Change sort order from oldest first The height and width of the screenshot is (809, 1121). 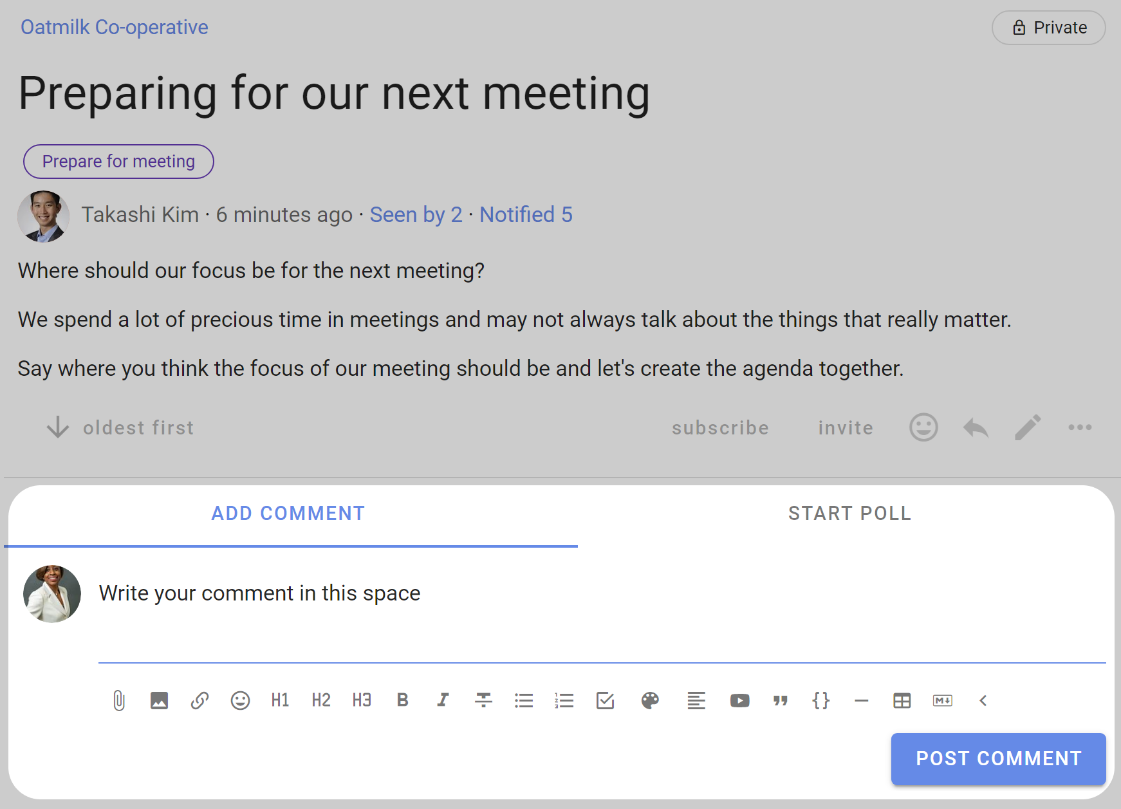(120, 427)
